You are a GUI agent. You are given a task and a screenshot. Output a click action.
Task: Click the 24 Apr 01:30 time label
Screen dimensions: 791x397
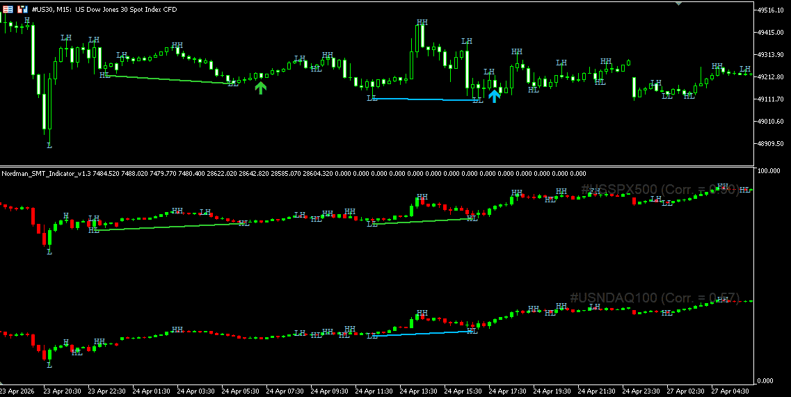(151, 391)
